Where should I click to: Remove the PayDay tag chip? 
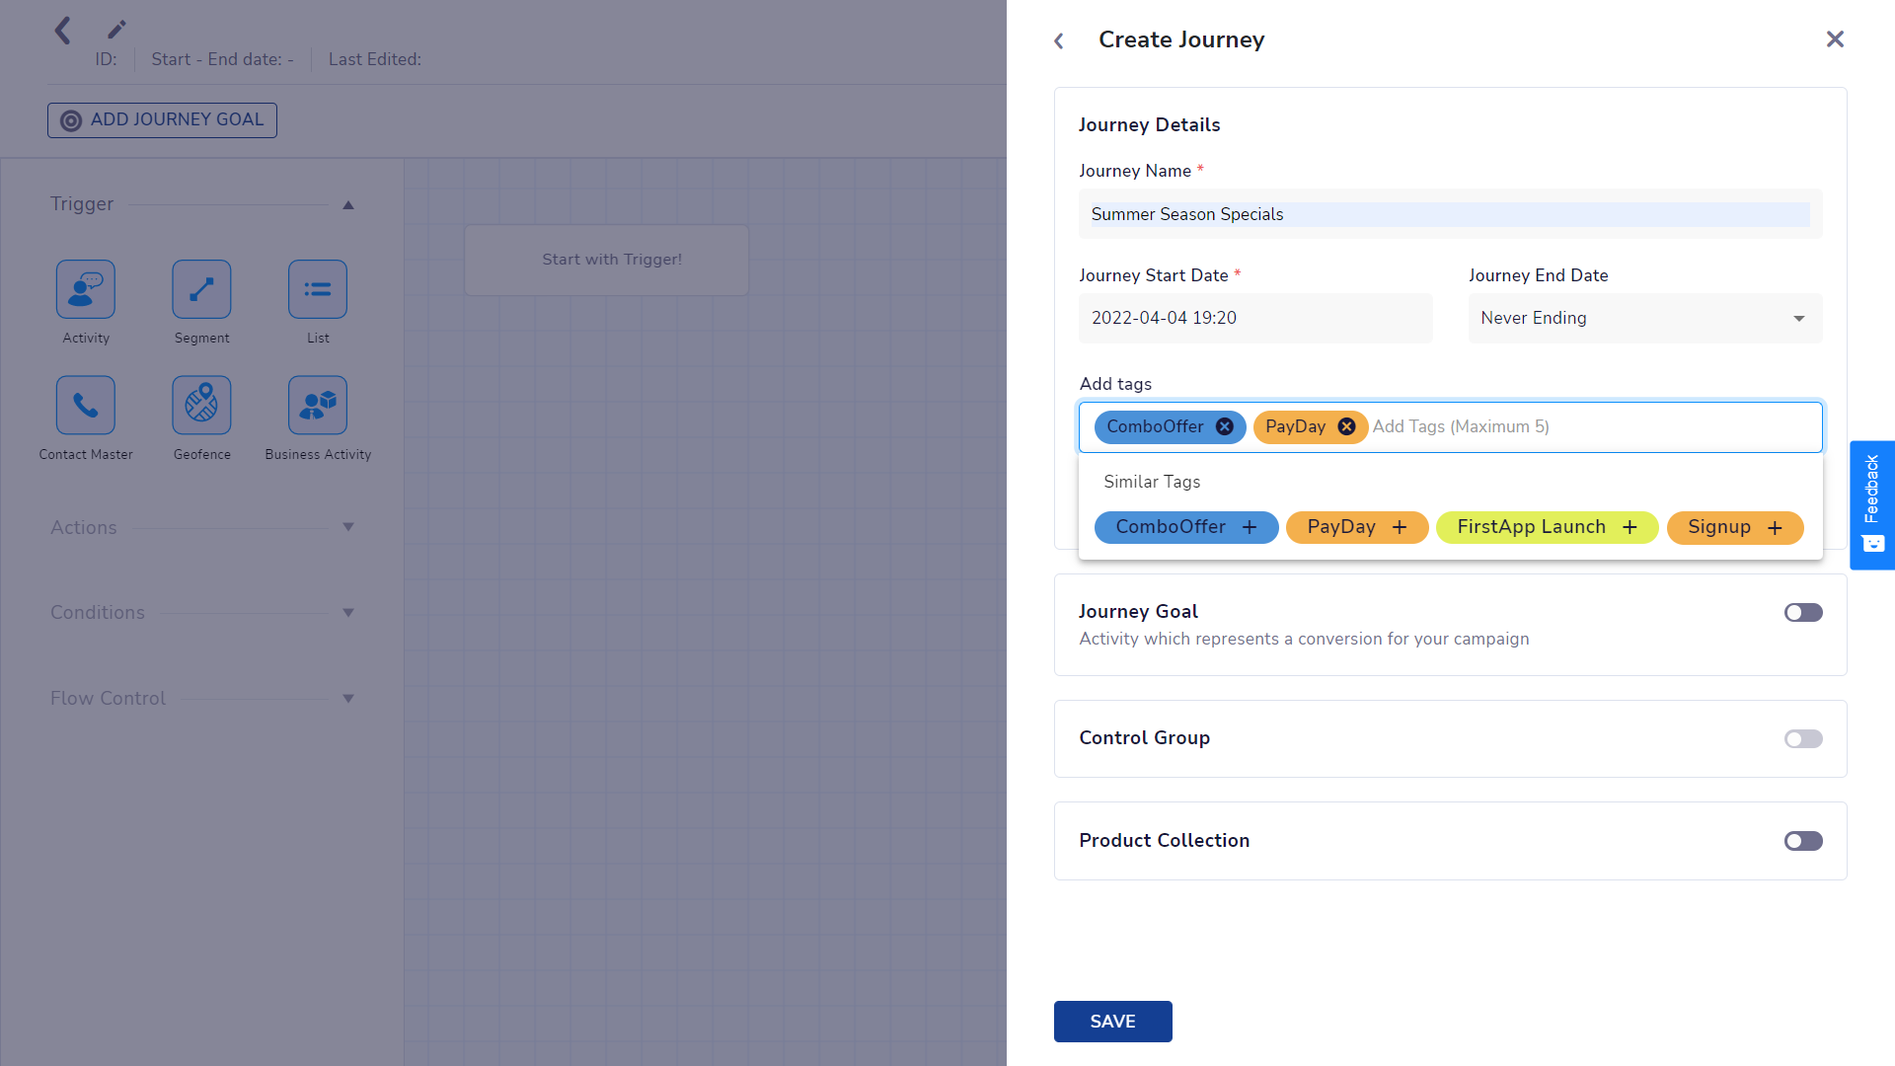coord(1346,426)
